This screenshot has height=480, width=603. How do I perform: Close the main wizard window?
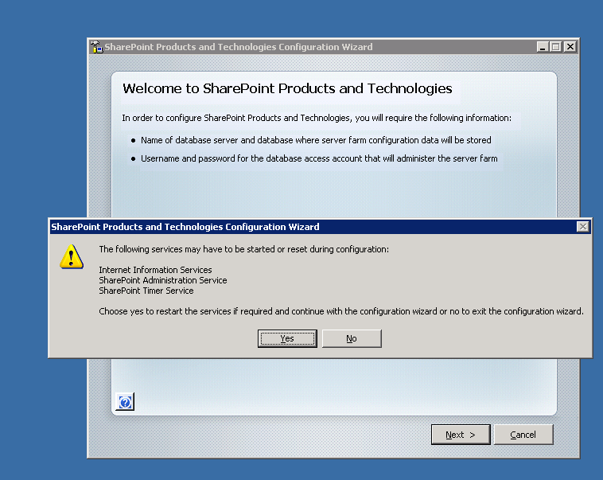click(x=570, y=47)
